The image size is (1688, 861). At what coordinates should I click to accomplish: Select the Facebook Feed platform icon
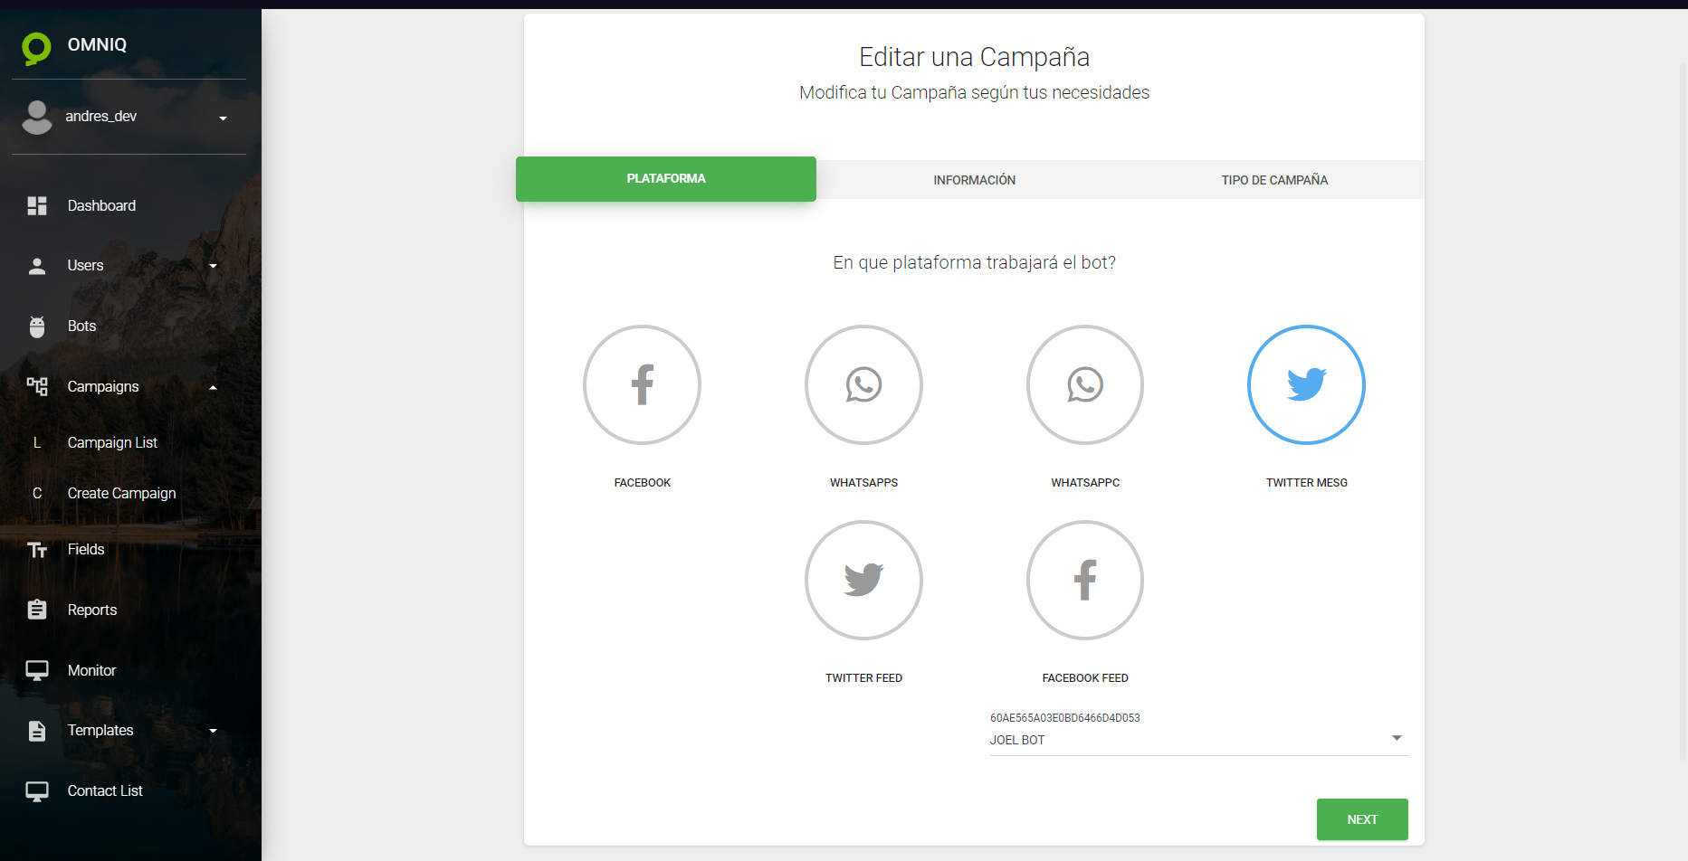[x=1084, y=581]
